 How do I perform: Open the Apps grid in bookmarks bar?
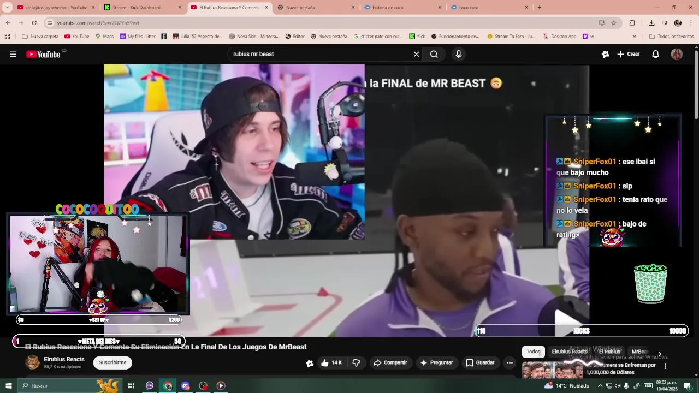[7, 37]
